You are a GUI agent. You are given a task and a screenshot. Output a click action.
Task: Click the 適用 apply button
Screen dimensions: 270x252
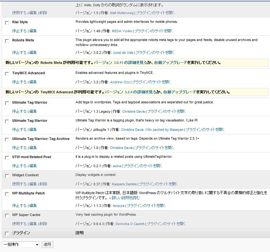point(47,244)
